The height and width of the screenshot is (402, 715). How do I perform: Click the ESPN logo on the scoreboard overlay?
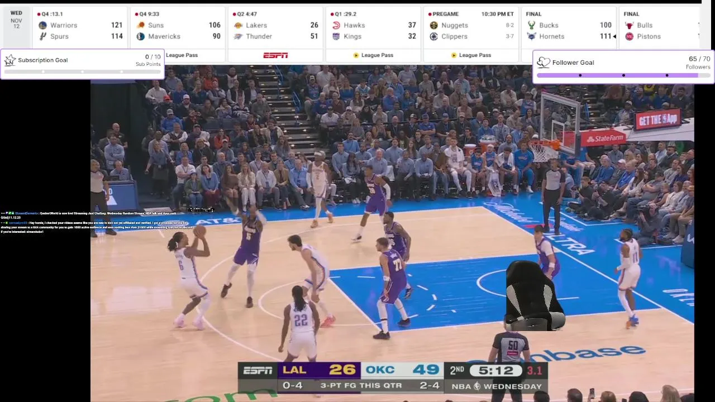click(258, 370)
